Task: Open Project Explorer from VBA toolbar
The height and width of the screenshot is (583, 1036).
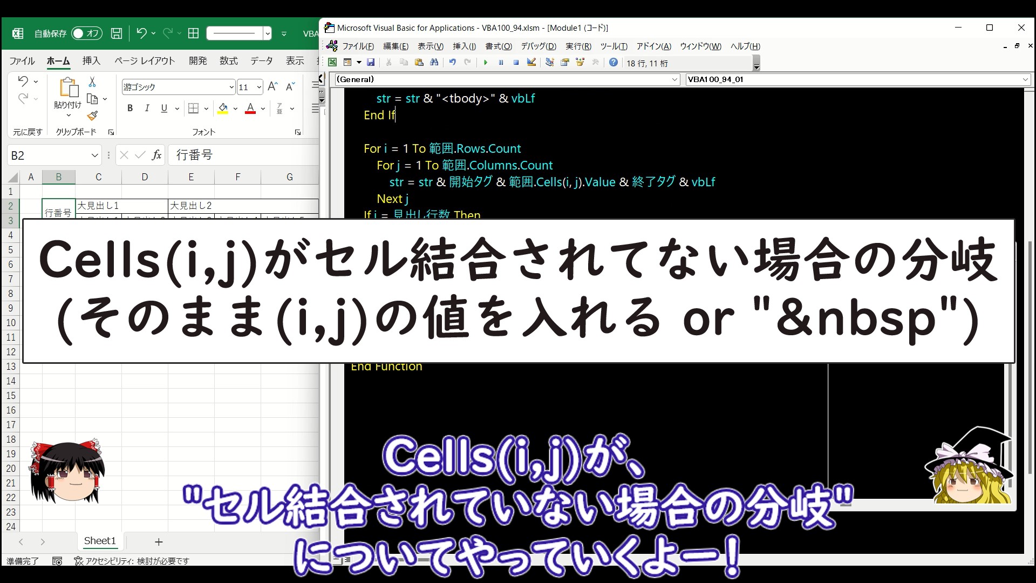Action: [x=549, y=63]
